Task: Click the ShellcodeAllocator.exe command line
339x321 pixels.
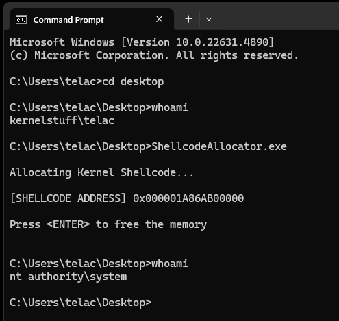Action: 148,146
